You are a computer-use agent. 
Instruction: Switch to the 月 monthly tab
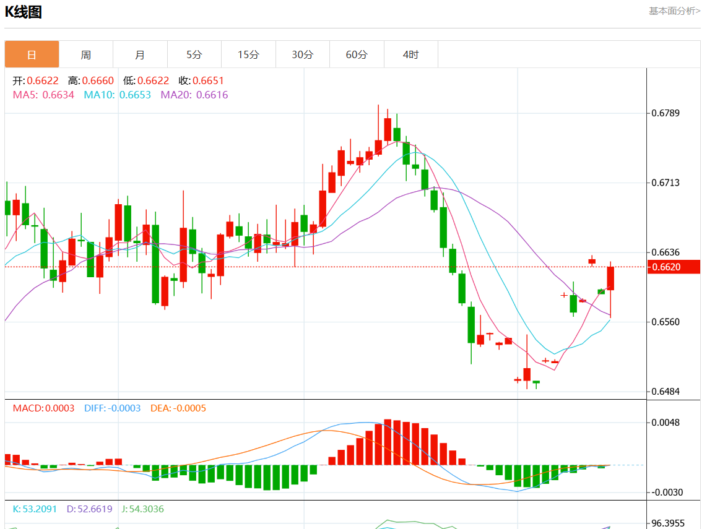(x=141, y=54)
